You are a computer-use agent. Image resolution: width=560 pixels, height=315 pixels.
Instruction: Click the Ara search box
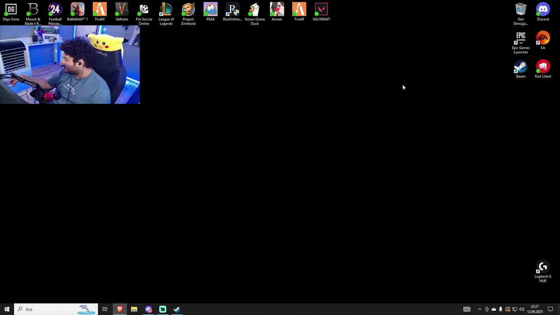56,309
